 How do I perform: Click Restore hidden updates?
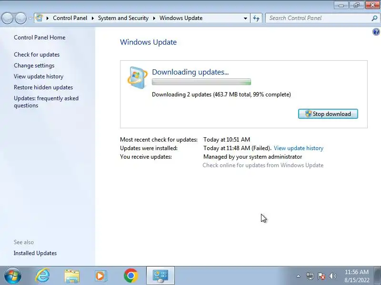click(x=43, y=87)
